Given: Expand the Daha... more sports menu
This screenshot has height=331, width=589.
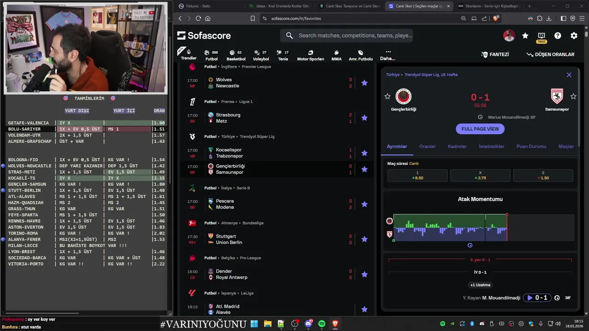Looking at the screenshot, I should tap(388, 55).
